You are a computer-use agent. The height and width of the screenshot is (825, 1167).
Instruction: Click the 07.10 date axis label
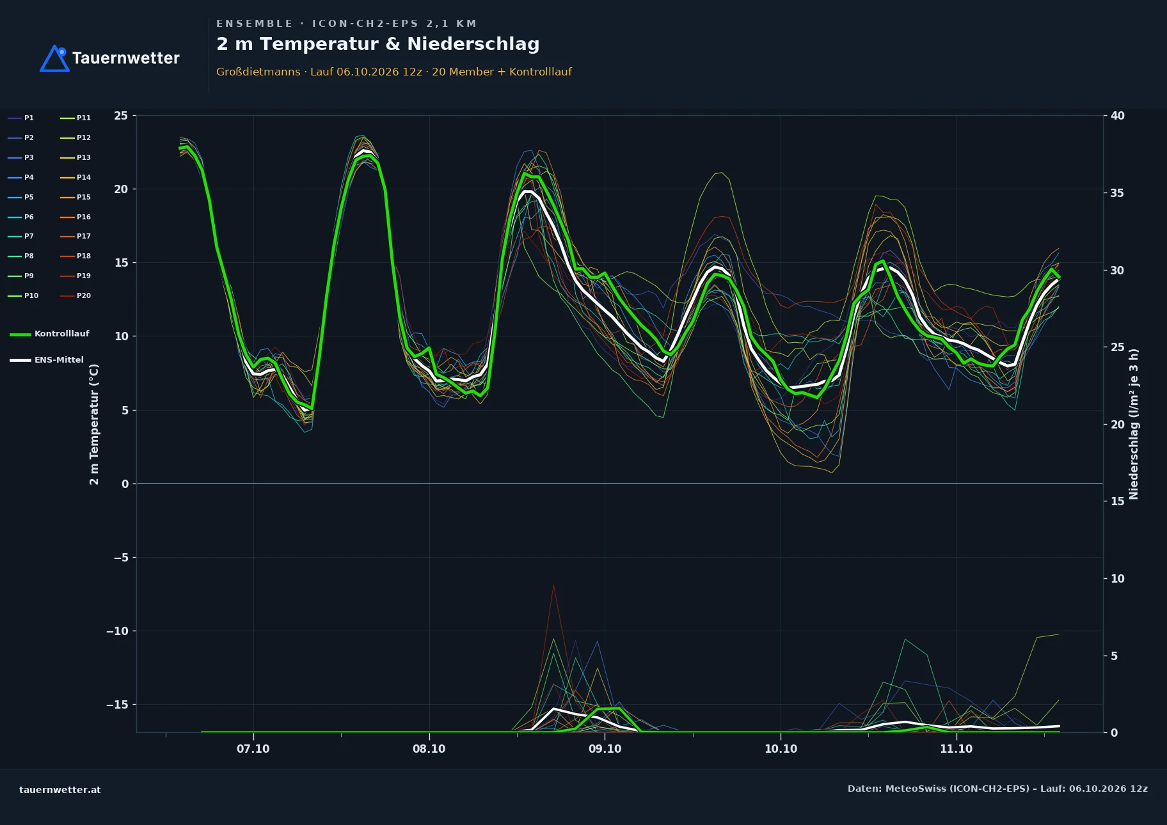253,749
